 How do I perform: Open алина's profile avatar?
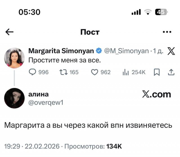[14, 98]
